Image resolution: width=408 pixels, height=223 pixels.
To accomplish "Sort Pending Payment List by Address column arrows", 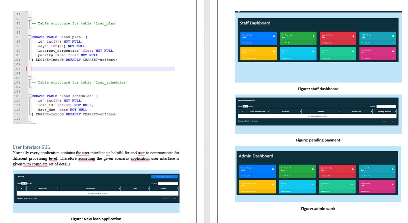I will (x=340, y=111).
